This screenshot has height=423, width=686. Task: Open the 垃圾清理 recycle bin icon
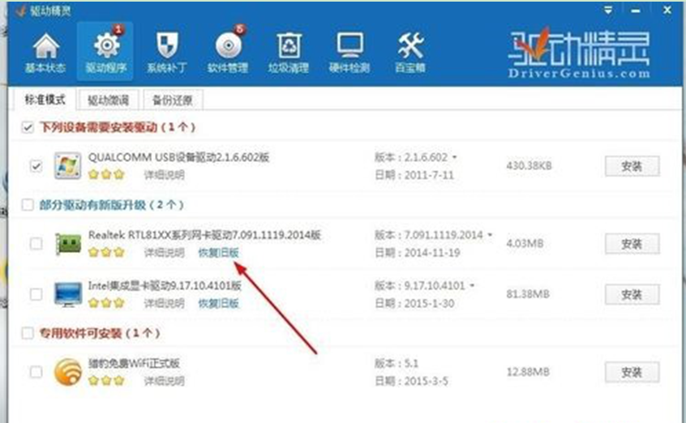(x=289, y=45)
